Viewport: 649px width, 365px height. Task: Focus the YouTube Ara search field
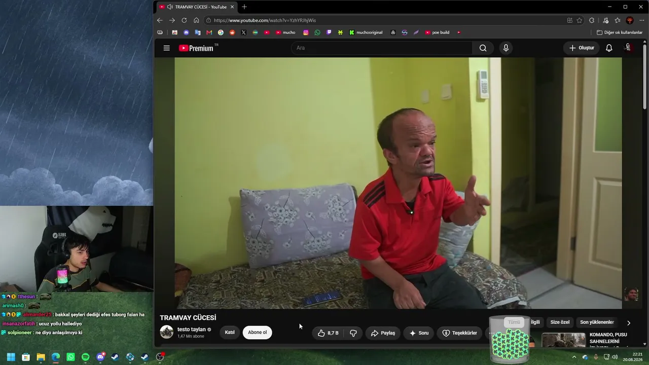[382, 48]
